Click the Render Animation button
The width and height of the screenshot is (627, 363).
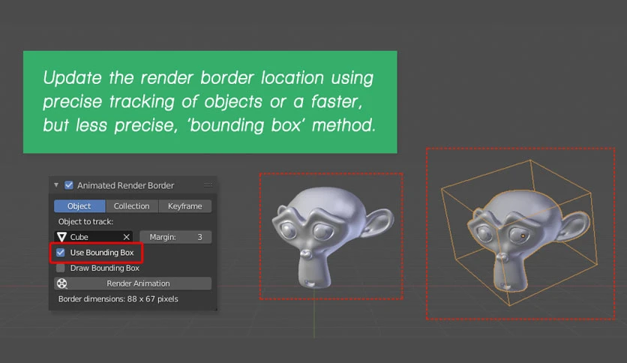(x=133, y=283)
